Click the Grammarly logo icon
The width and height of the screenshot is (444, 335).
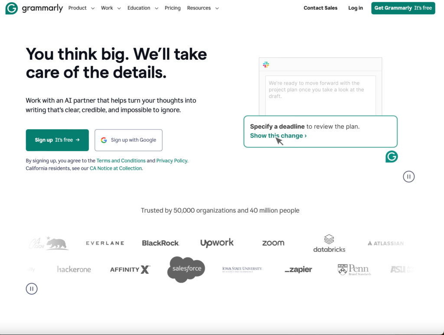click(11, 8)
